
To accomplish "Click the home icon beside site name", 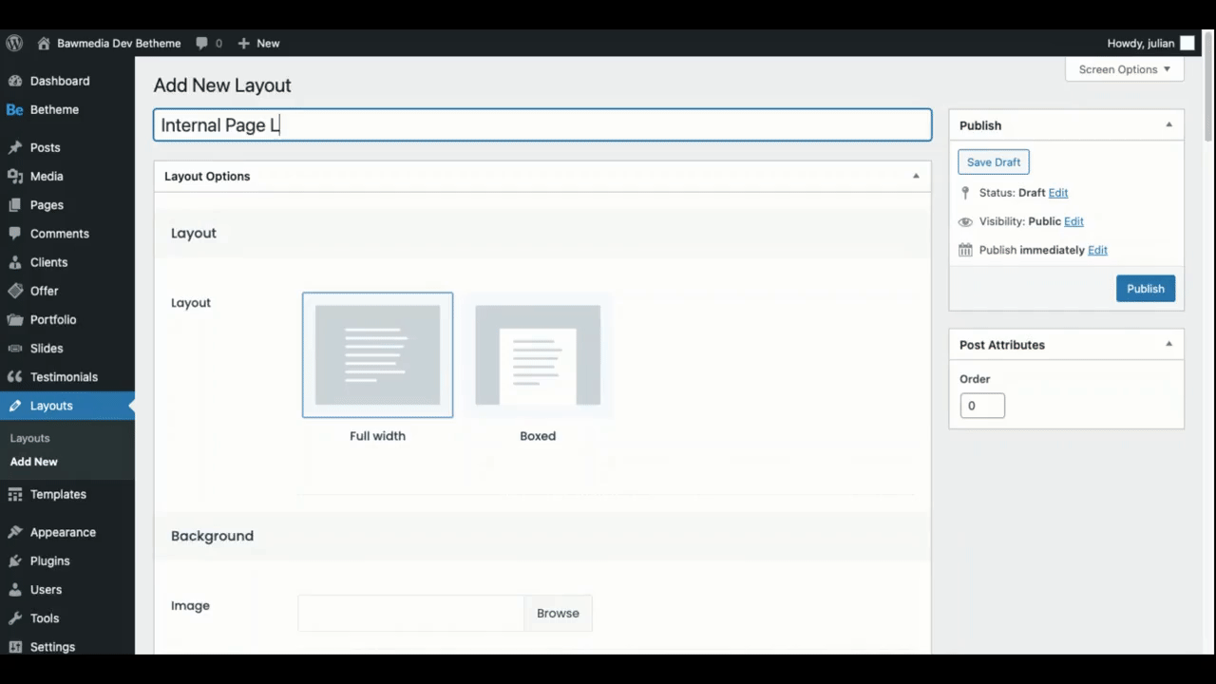I will coord(43,43).
